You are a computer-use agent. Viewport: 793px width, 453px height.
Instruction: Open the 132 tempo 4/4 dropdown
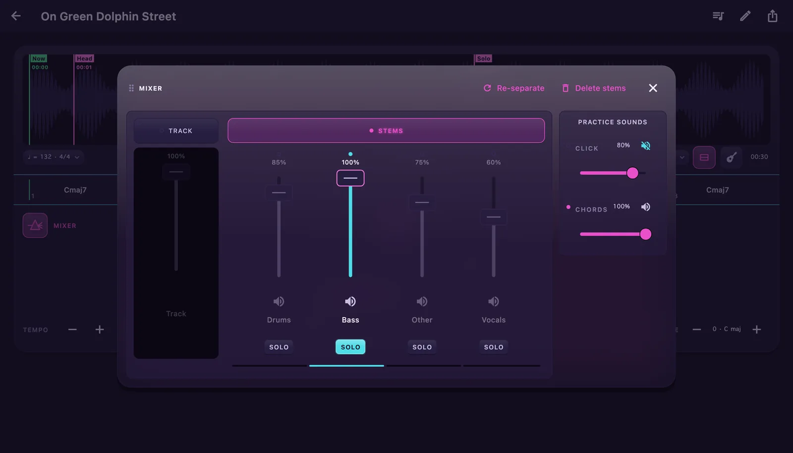(54, 157)
